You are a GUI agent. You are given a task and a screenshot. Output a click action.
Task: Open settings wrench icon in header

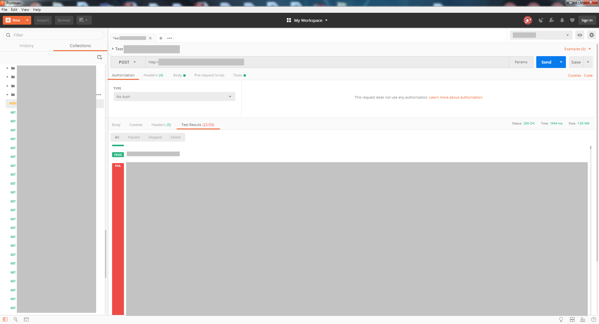[x=552, y=20]
